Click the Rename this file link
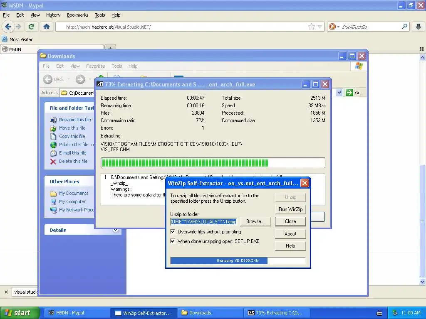Viewport: 426px width, 319px height. click(75, 120)
